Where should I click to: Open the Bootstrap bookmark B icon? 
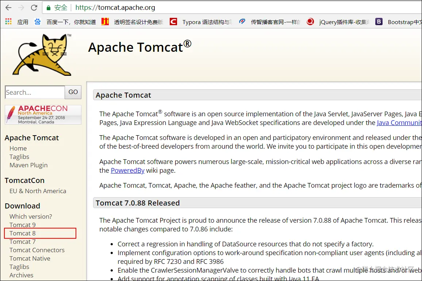(x=379, y=22)
